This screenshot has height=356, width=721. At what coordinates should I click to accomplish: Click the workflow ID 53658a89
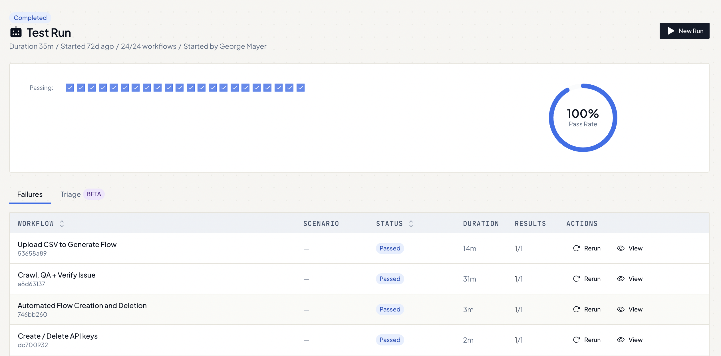pyautogui.click(x=32, y=254)
